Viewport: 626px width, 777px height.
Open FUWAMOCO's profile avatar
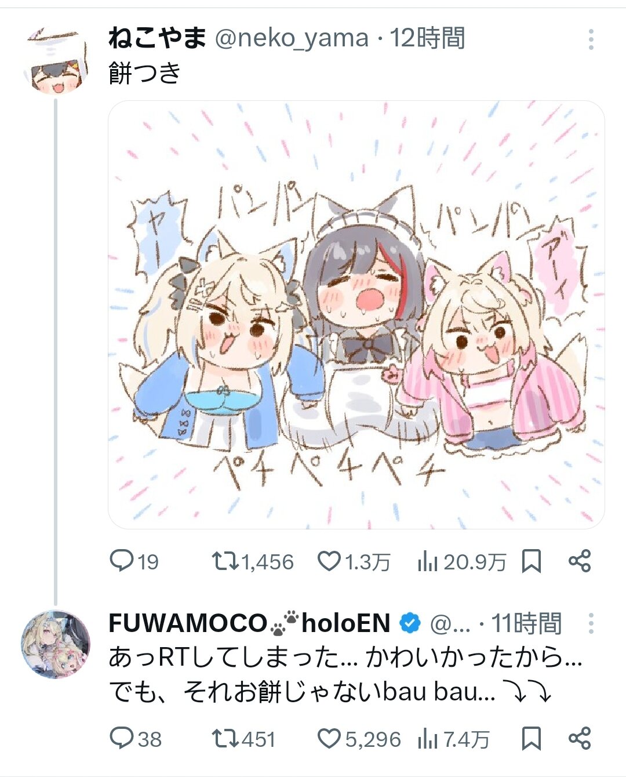click(x=56, y=644)
